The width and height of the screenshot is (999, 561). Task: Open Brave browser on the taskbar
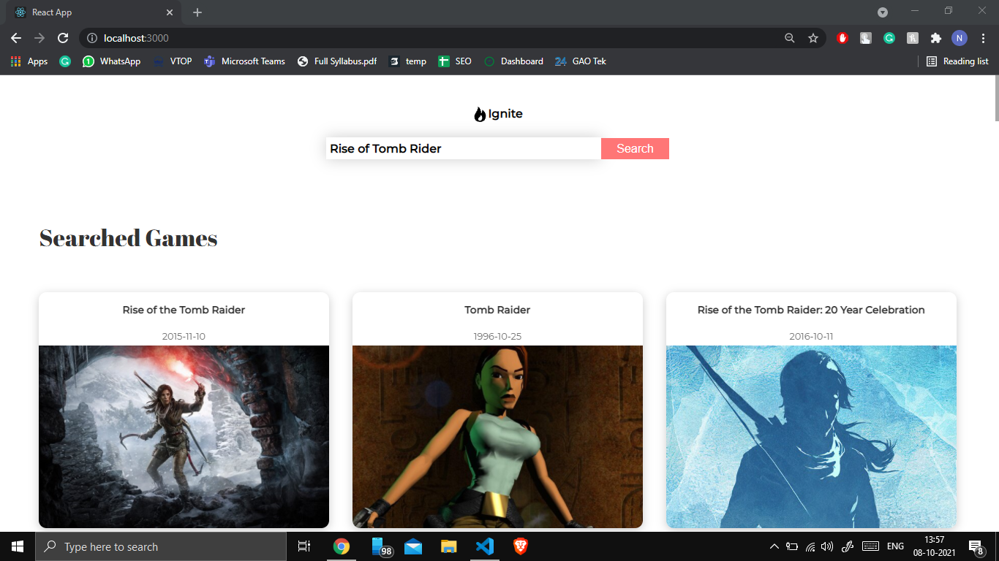[x=520, y=546]
